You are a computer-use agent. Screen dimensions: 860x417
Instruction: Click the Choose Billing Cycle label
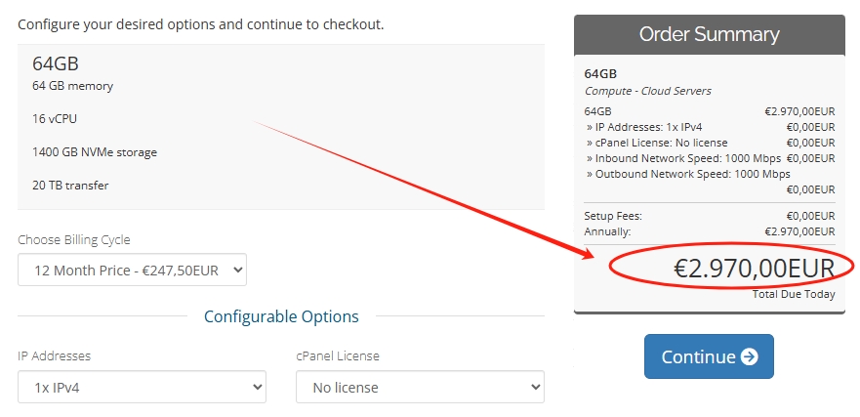(73, 239)
